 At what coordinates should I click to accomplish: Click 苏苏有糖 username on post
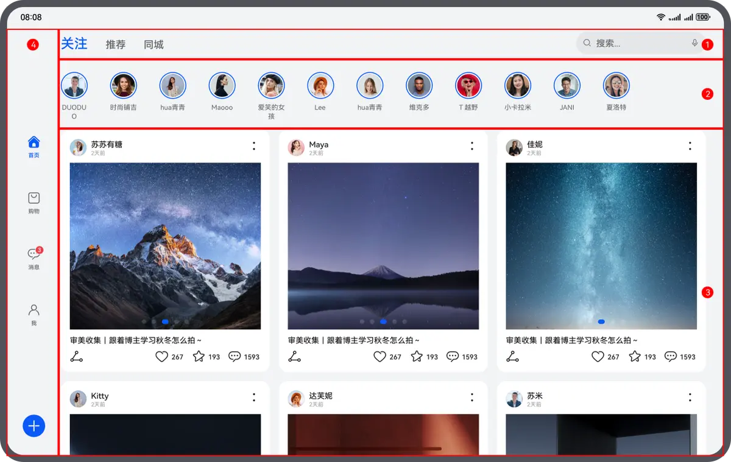107,144
